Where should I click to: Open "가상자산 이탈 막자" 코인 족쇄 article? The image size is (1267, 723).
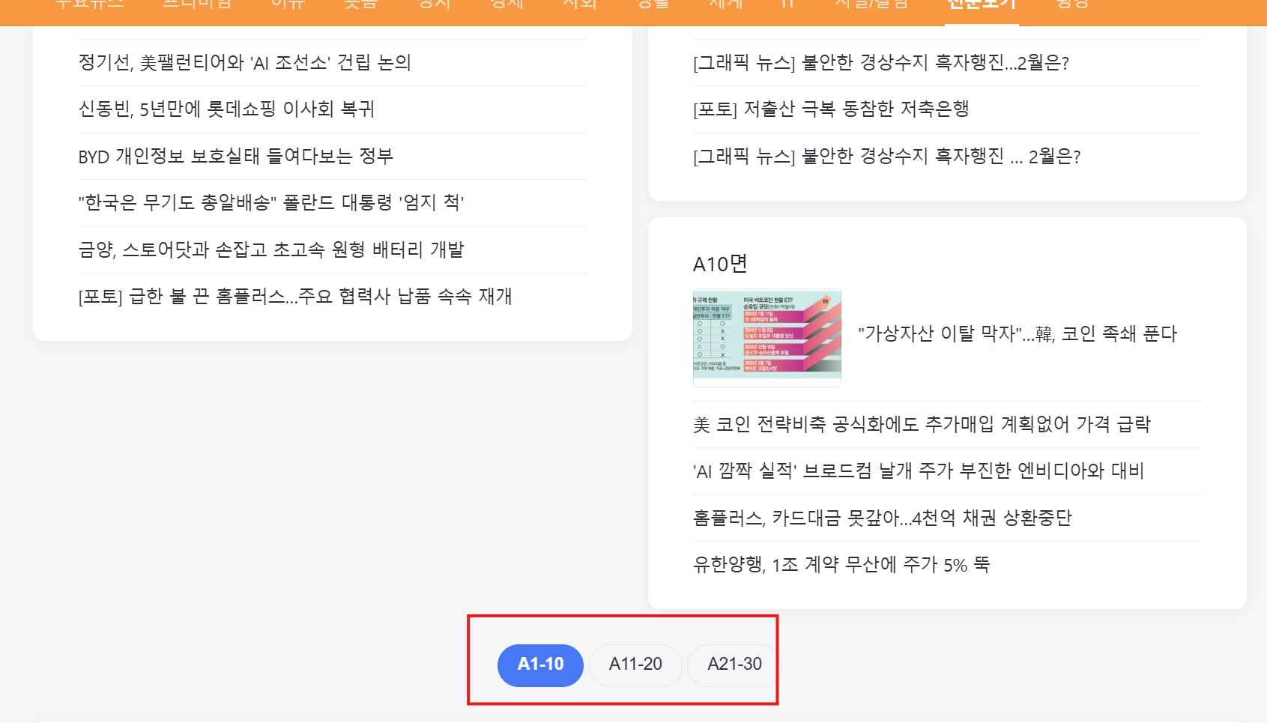click(x=1018, y=334)
